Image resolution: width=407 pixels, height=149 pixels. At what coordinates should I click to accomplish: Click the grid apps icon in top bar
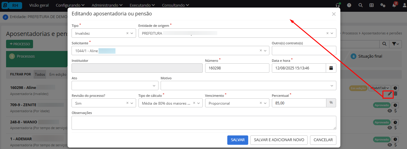coord(372,5)
